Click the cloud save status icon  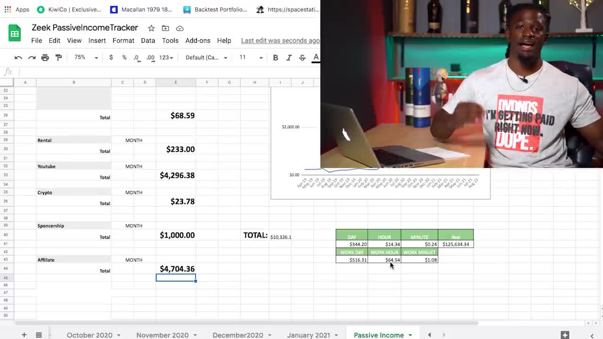180,28
